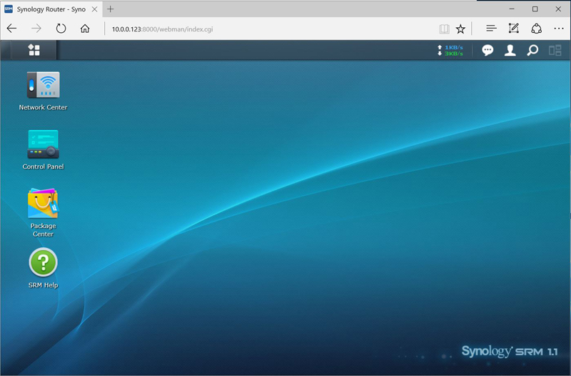Click the browser forward arrow
Screen dimensions: 571x376
[x=36, y=29]
